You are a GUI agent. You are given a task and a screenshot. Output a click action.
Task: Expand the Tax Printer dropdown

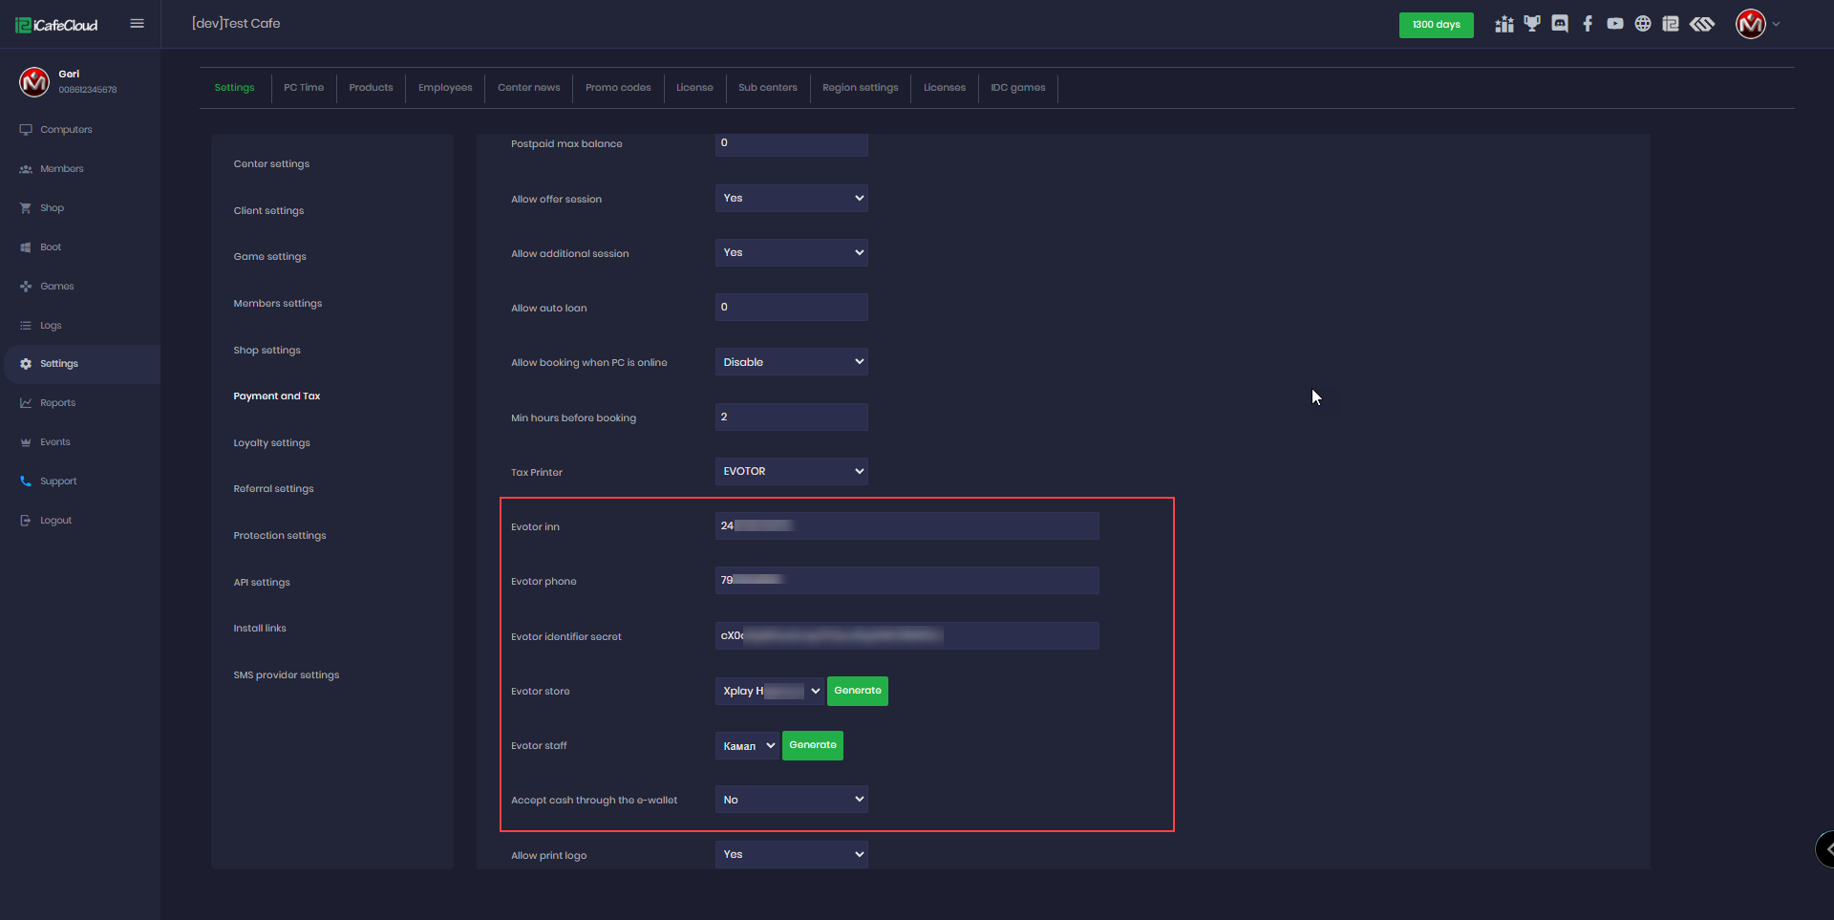point(791,471)
